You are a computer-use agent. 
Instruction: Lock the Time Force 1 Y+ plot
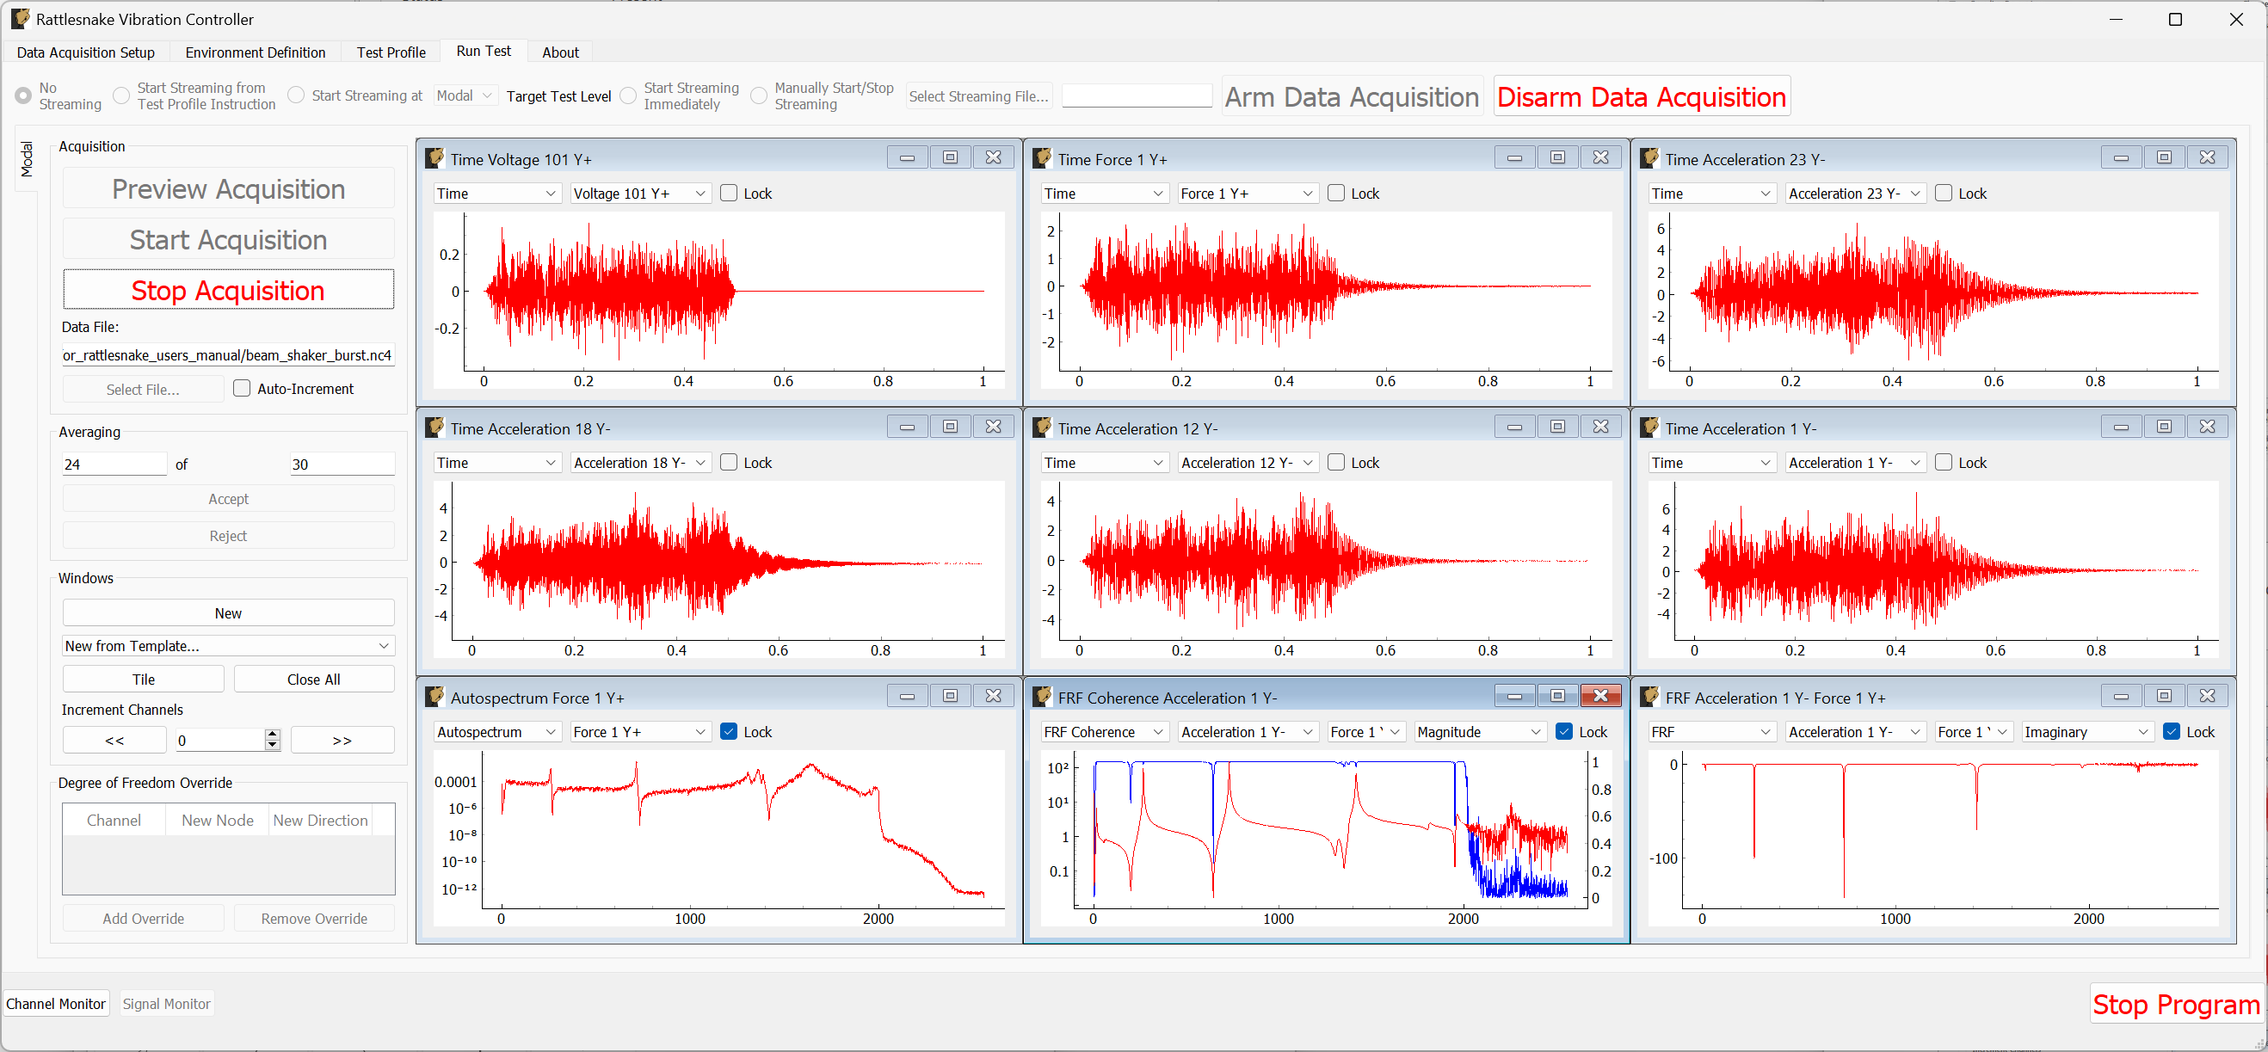[x=1335, y=193]
